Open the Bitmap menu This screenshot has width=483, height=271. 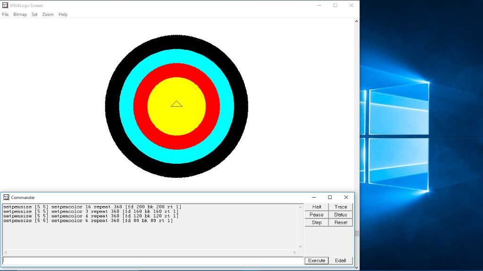point(20,15)
